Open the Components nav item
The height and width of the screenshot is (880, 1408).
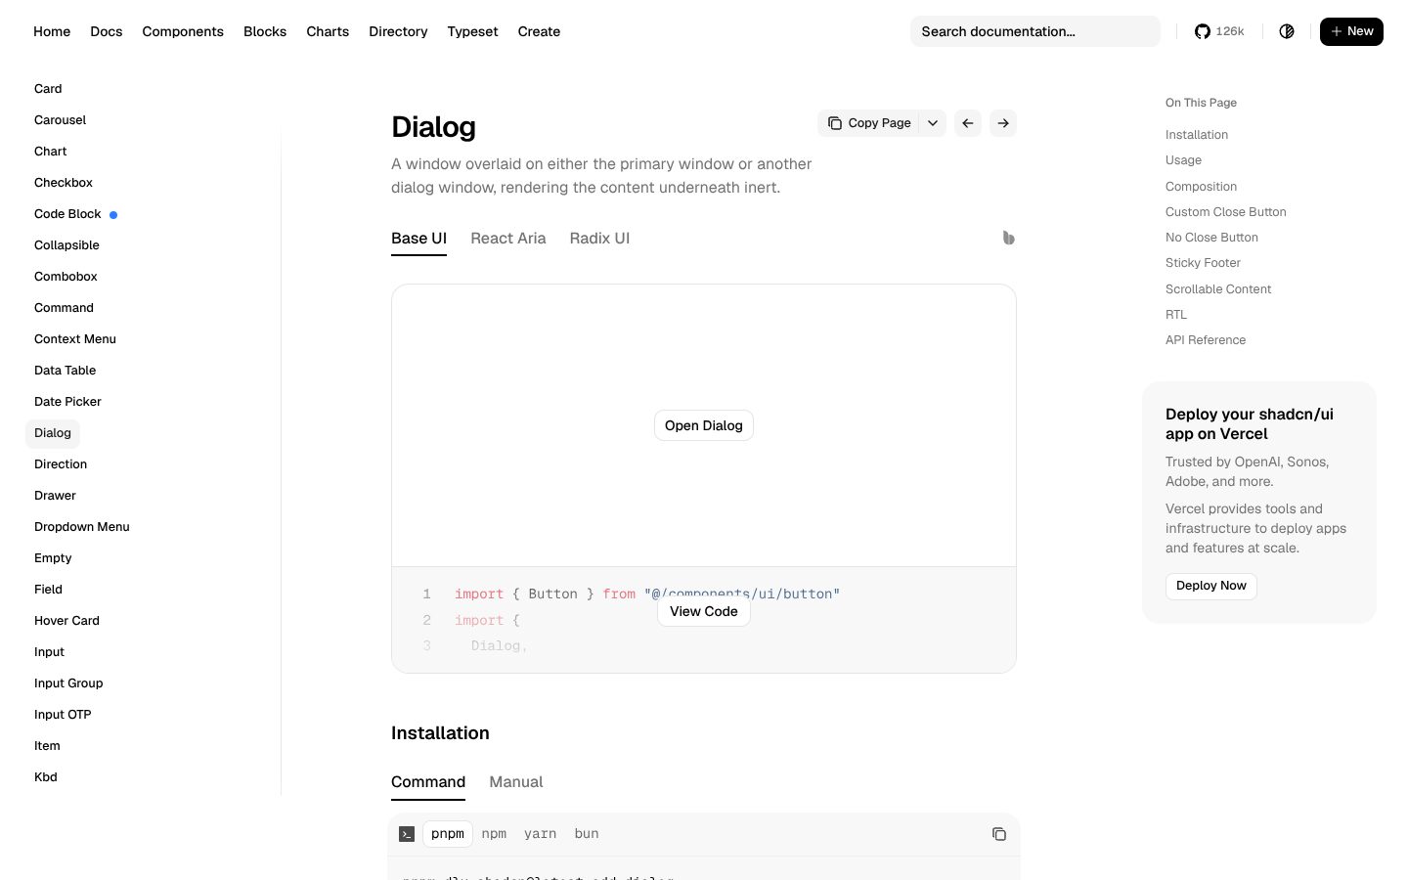183,31
